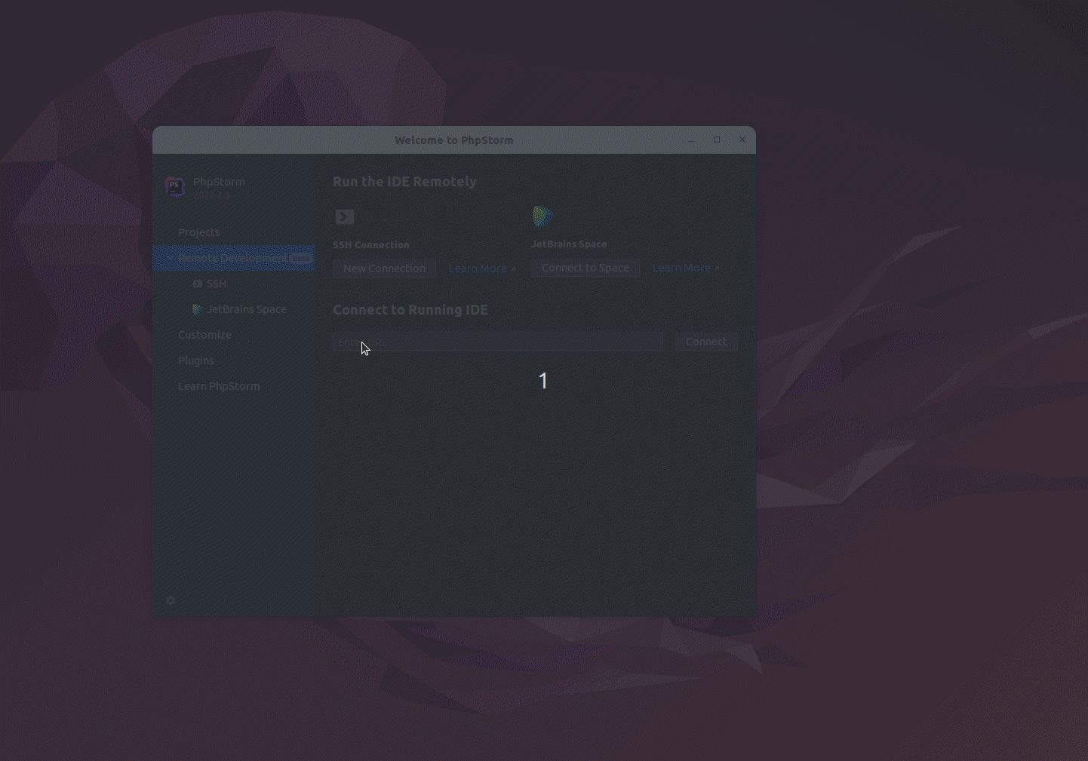Click the SSH Connection terminal icon
The width and height of the screenshot is (1088, 761).
[345, 217]
